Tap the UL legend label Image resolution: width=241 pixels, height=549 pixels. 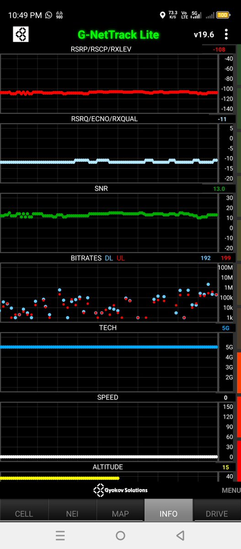[x=120, y=258]
